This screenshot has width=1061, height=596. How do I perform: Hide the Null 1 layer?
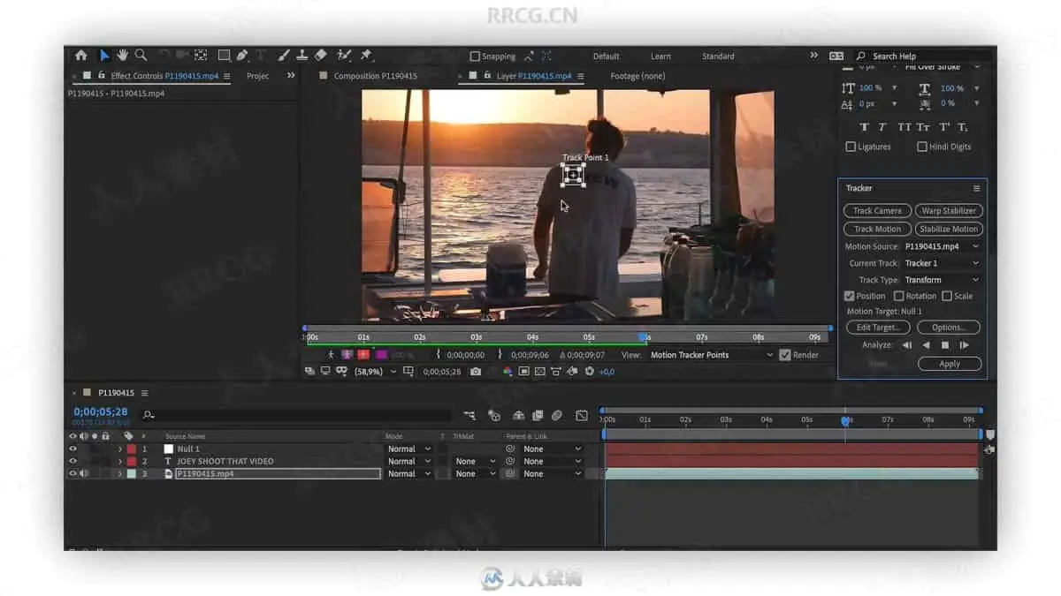[73, 449]
